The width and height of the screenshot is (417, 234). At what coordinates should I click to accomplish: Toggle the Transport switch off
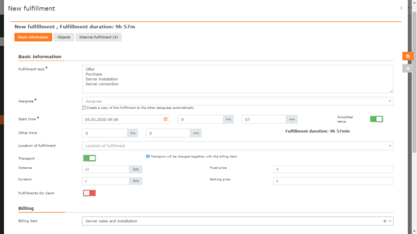tap(89, 158)
